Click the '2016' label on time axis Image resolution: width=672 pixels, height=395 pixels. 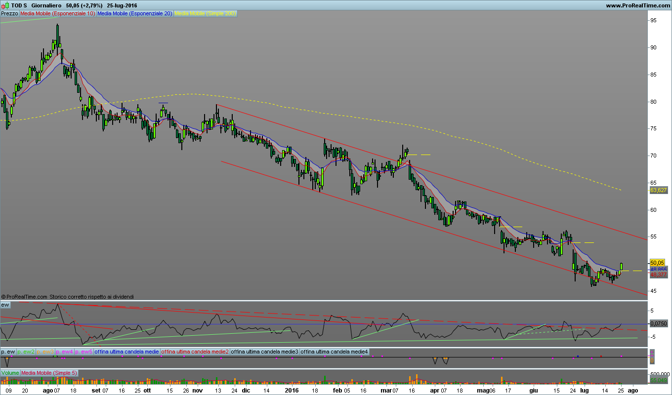click(292, 390)
